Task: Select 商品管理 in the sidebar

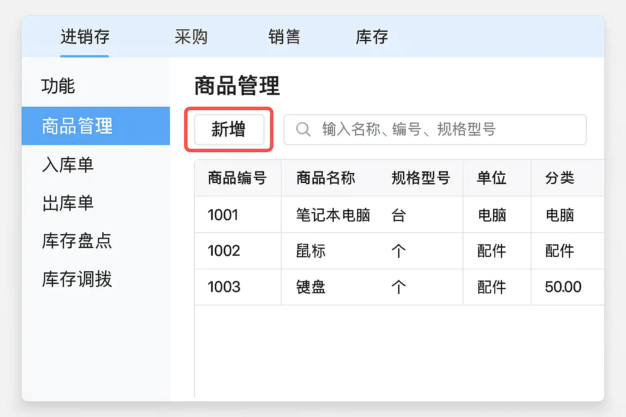Action: [x=95, y=126]
